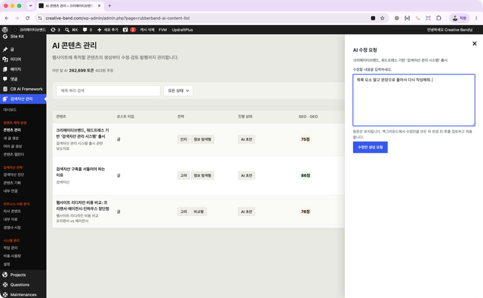Open Questions in the sidebar
Image resolution: width=483 pixels, height=298 pixels.
[20, 284]
